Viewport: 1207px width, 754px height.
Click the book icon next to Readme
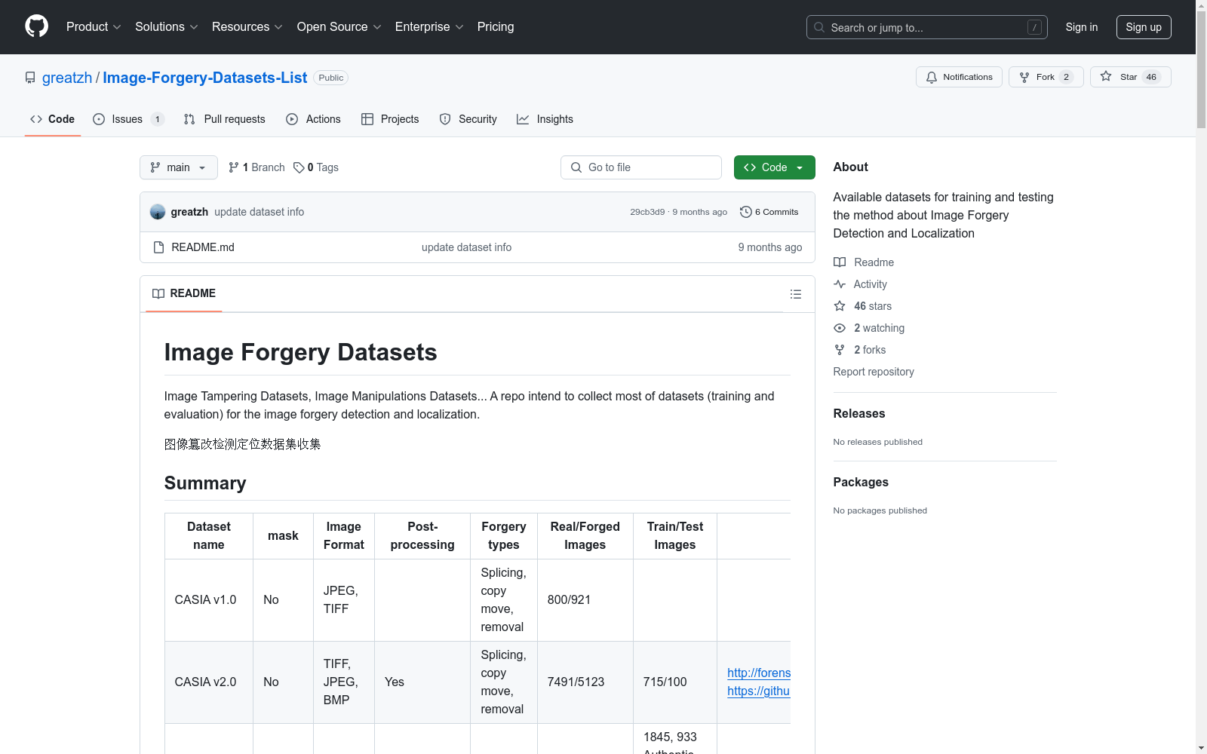pos(840,262)
